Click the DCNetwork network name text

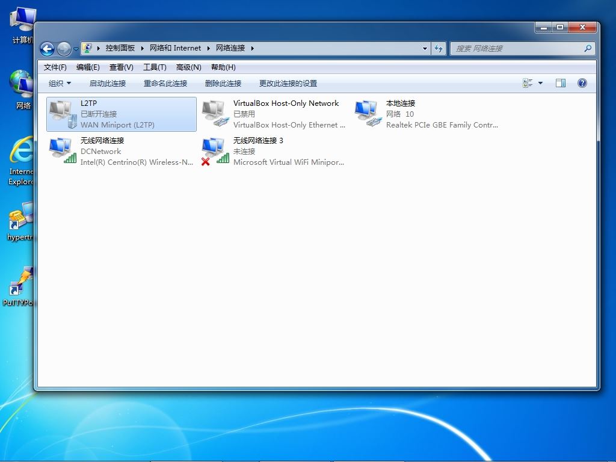[x=100, y=151]
